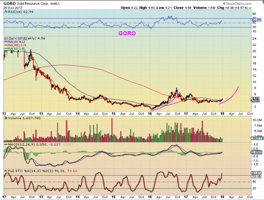
Task: Click the up-arrow icon beside the Chg value
Action: point(250,8)
